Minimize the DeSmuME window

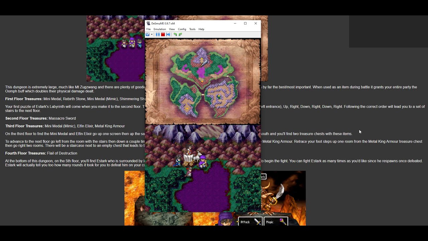pyautogui.click(x=235, y=23)
